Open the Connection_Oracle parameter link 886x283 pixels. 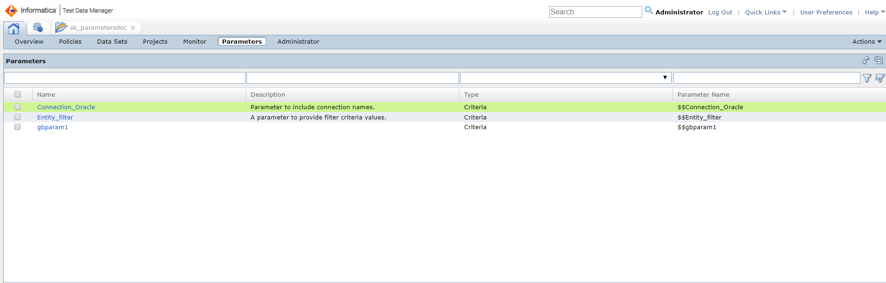click(x=66, y=107)
